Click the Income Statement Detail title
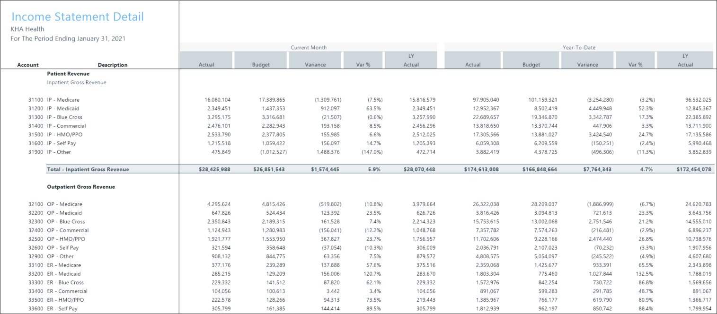Screen dimensions: 717x314 point(77,17)
